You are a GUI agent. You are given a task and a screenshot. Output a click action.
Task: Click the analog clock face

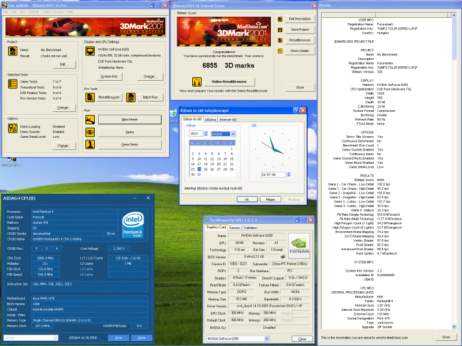(273, 149)
